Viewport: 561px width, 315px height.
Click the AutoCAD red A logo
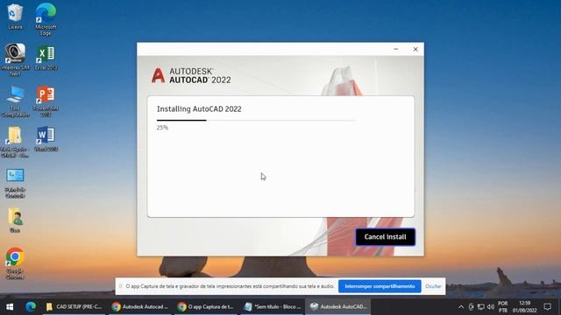158,75
